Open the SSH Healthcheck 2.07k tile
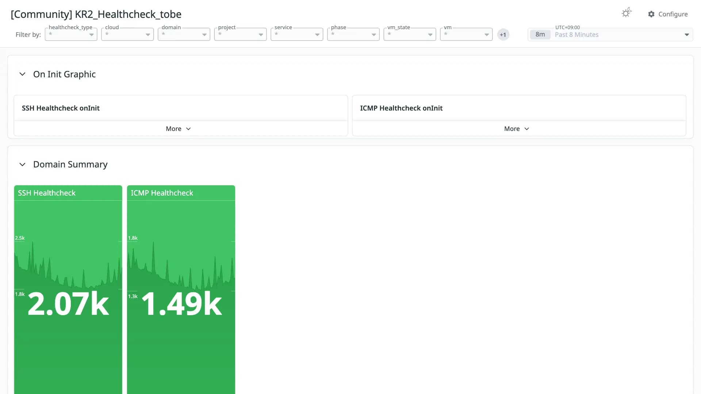The height and width of the screenshot is (394, 701). [x=68, y=290]
